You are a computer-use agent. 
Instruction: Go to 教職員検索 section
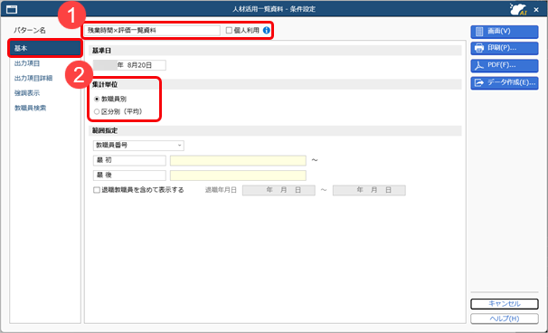[30, 108]
